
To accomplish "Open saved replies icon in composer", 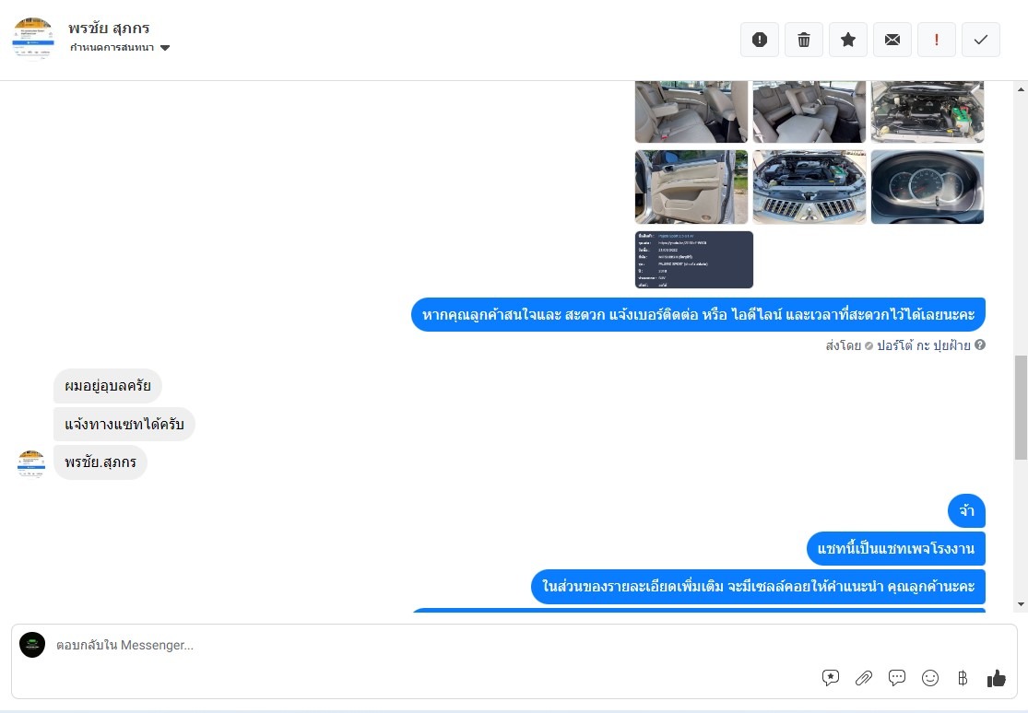I will [x=830, y=678].
